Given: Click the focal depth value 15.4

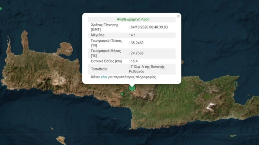Looking at the screenshot, I should tap(134, 61).
